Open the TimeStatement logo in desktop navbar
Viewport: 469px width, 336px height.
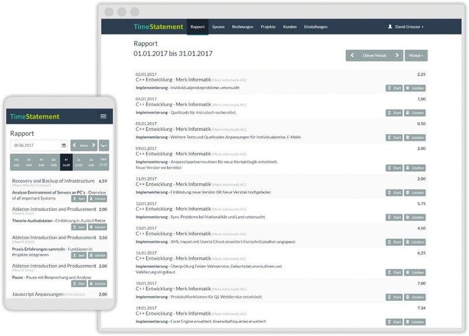click(x=157, y=27)
